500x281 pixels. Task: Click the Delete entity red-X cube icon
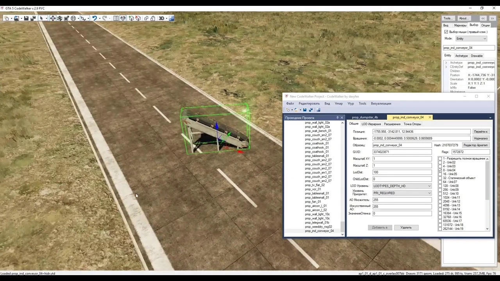[x=138, y=18]
